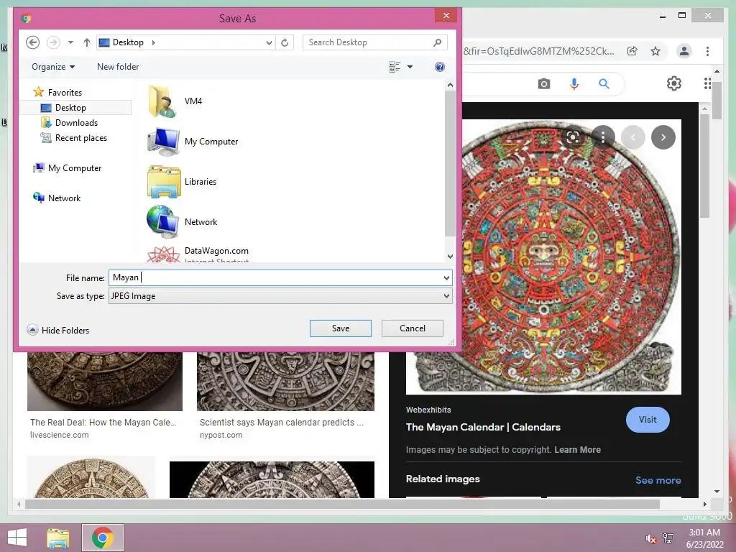Click the Lens visual search icon on image
The width and height of the screenshot is (736, 552).
[573, 137]
